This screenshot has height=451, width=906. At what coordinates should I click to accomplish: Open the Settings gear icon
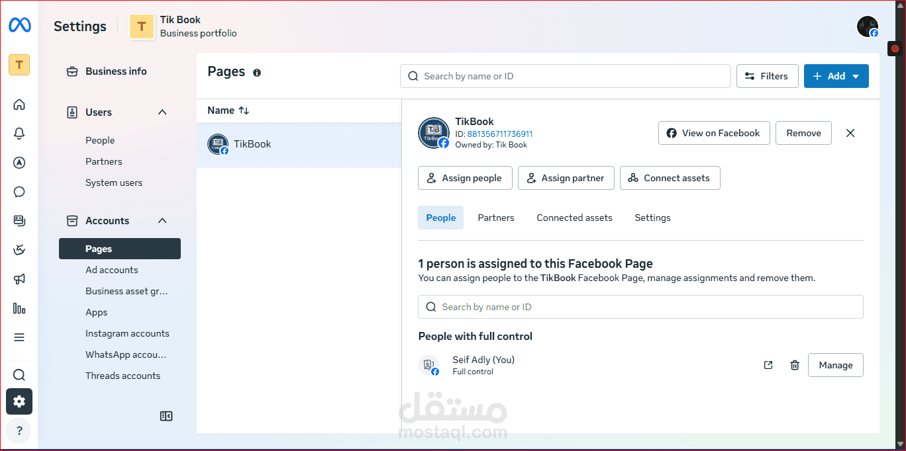19,401
